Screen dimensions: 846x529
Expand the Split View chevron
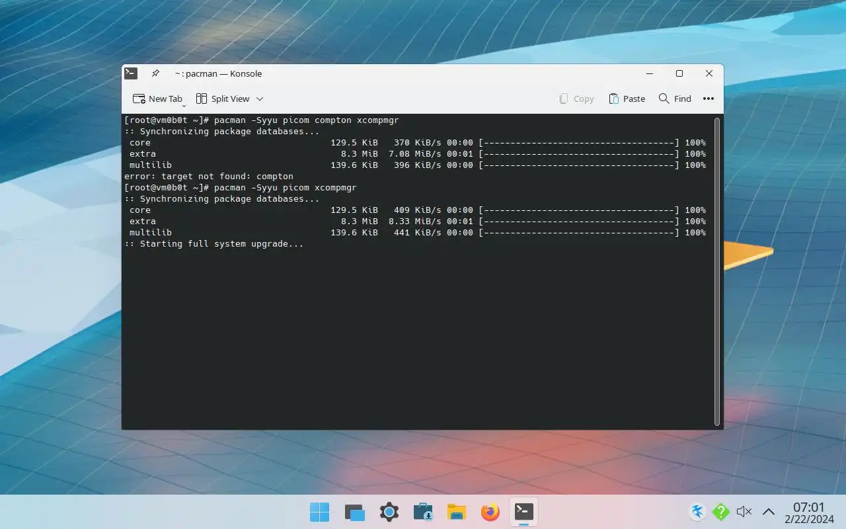pyautogui.click(x=260, y=99)
